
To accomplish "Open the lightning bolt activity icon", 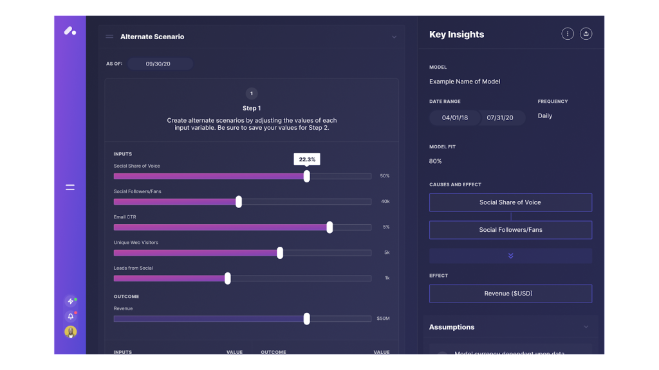I will pyautogui.click(x=71, y=301).
